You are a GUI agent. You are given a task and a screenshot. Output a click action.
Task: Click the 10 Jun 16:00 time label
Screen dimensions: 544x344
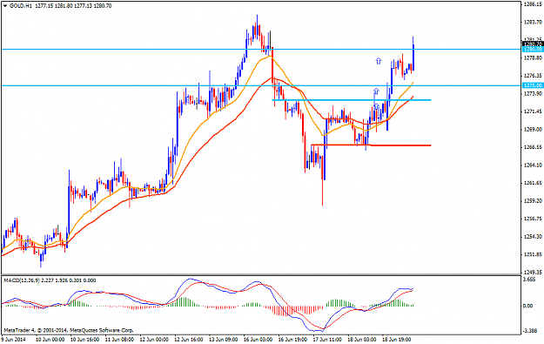(x=85, y=339)
